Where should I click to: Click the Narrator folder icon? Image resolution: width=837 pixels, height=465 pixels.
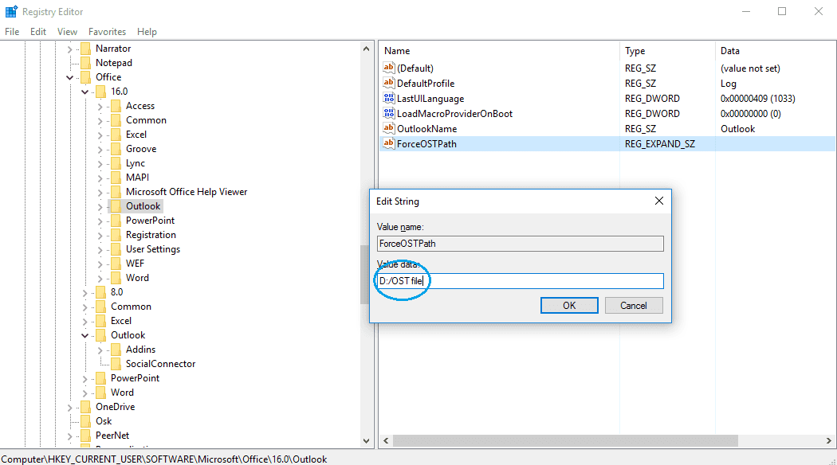[85, 49]
